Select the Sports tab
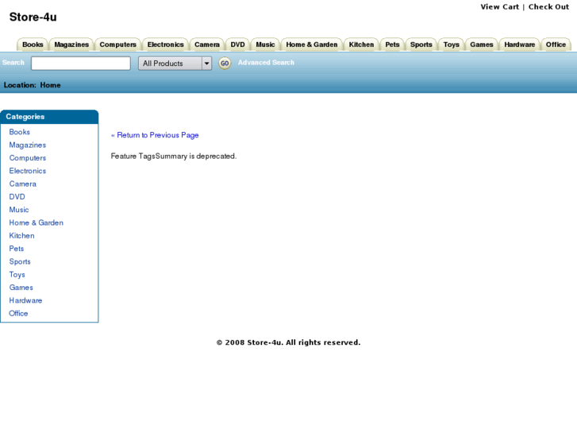 [x=421, y=44]
